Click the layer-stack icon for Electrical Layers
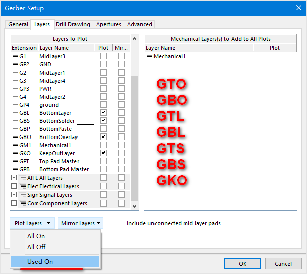Screen dimensions: 307x274 point(23,186)
